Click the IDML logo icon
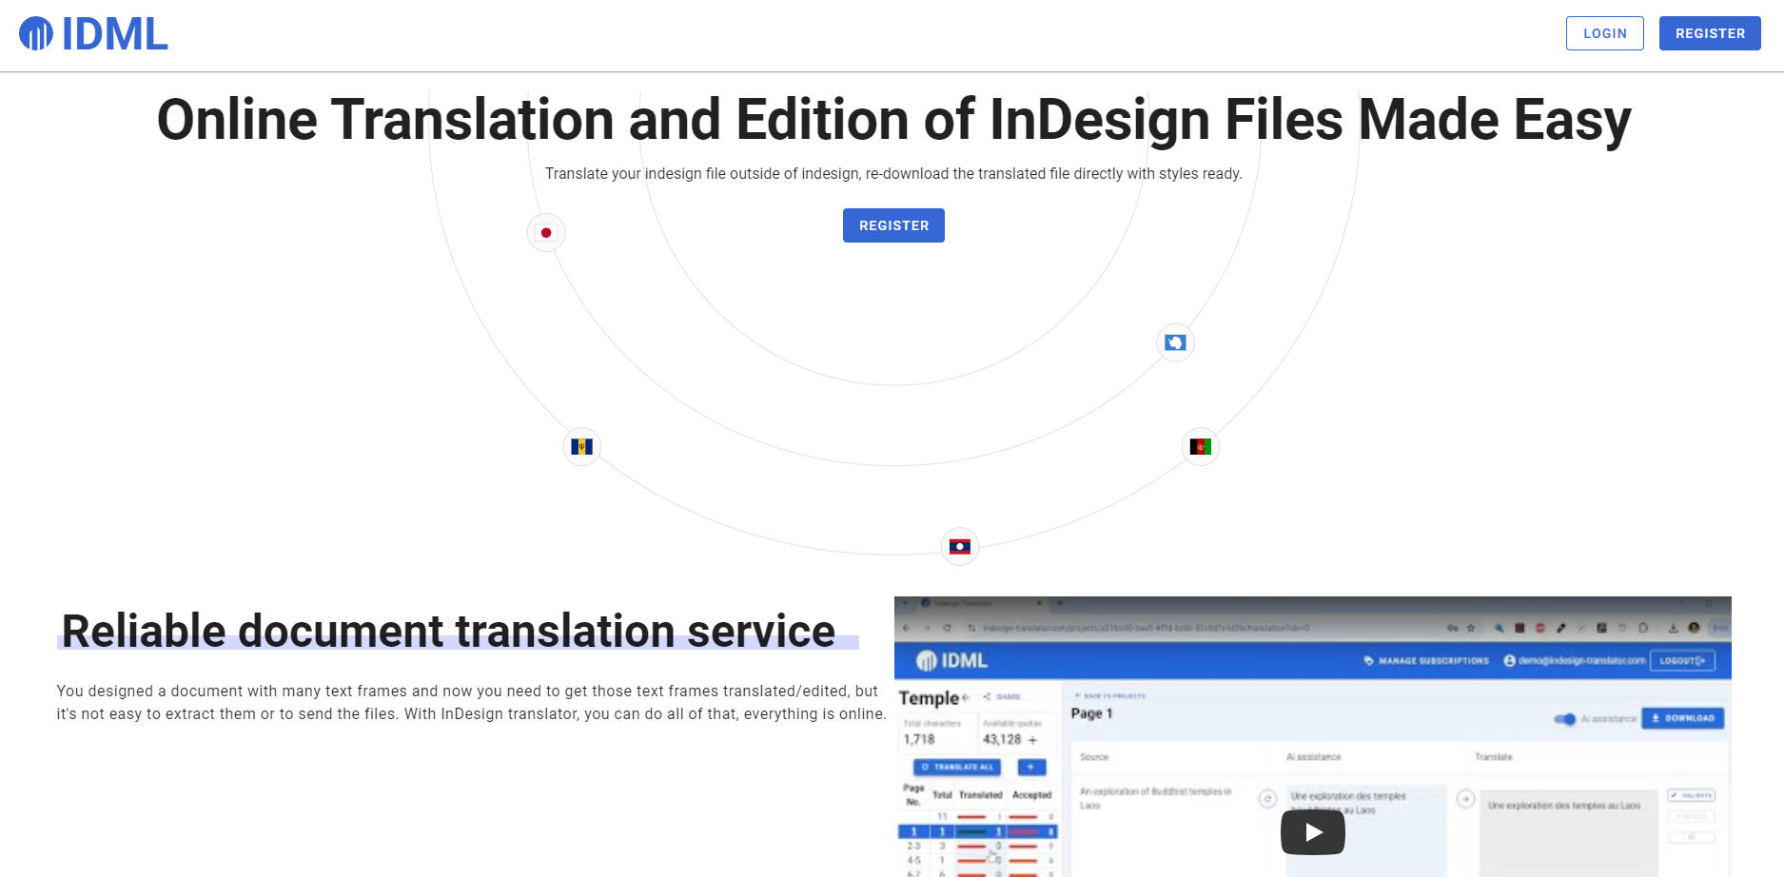Viewport: 1784px width, 877px height. point(36,34)
